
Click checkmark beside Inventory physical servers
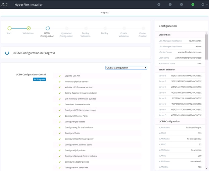[60, 81]
